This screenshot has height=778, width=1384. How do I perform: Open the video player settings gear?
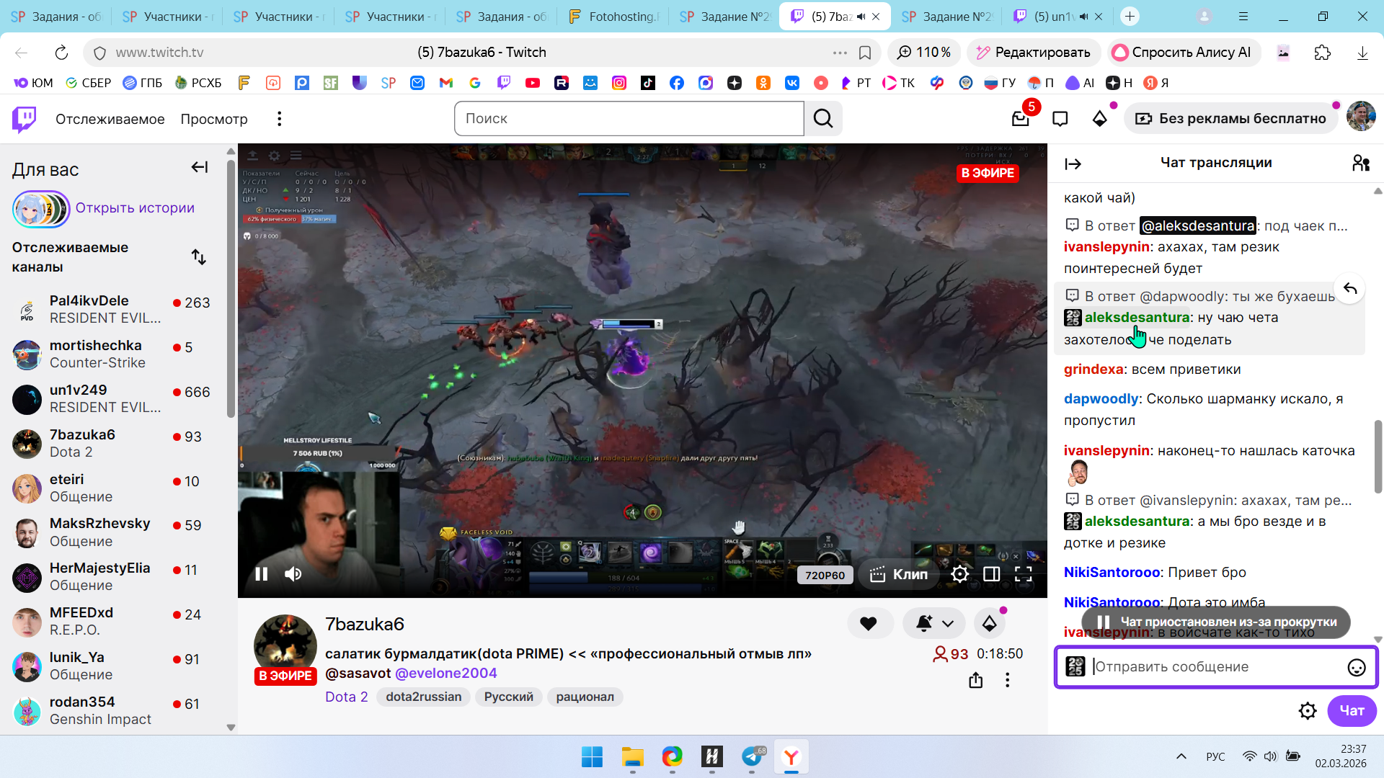pyautogui.click(x=959, y=574)
